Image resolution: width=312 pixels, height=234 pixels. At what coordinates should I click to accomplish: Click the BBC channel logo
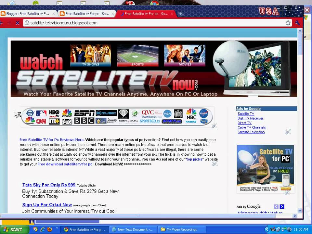coord(84,121)
